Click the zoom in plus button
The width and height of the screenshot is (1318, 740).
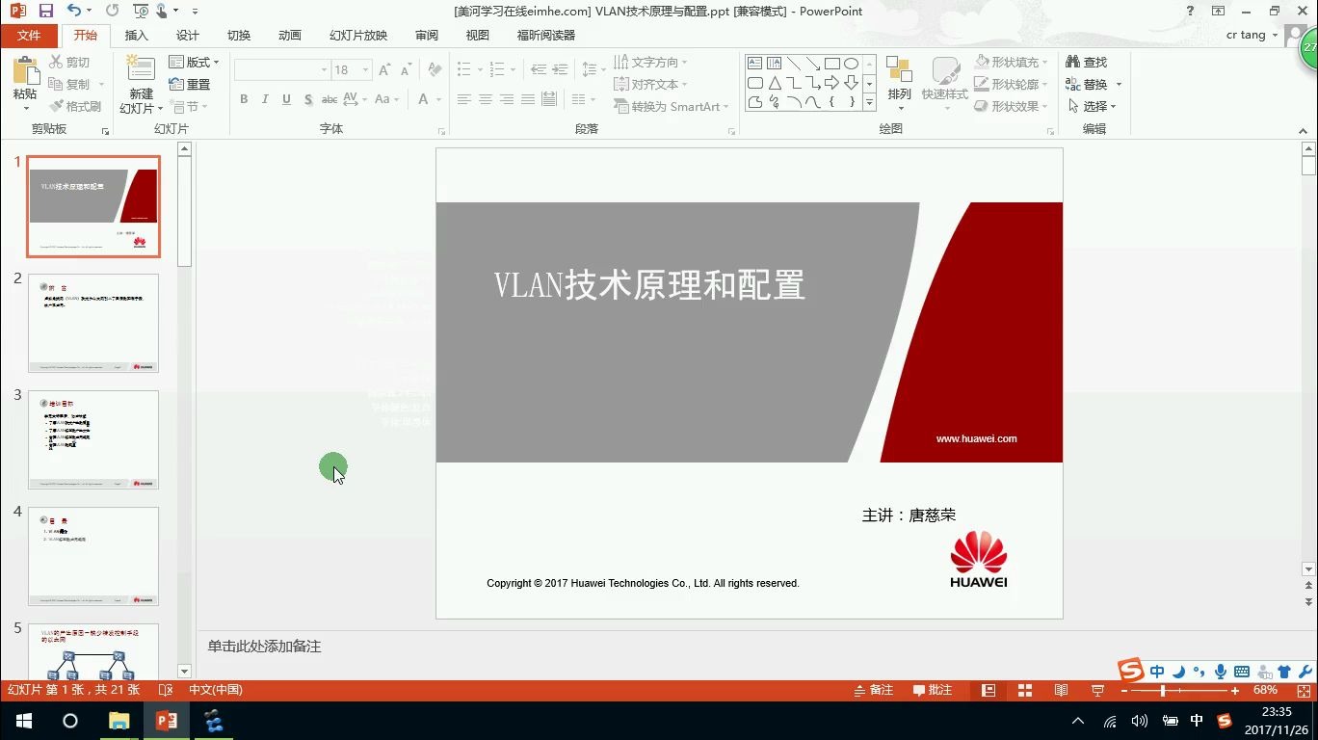point(1235,691)
